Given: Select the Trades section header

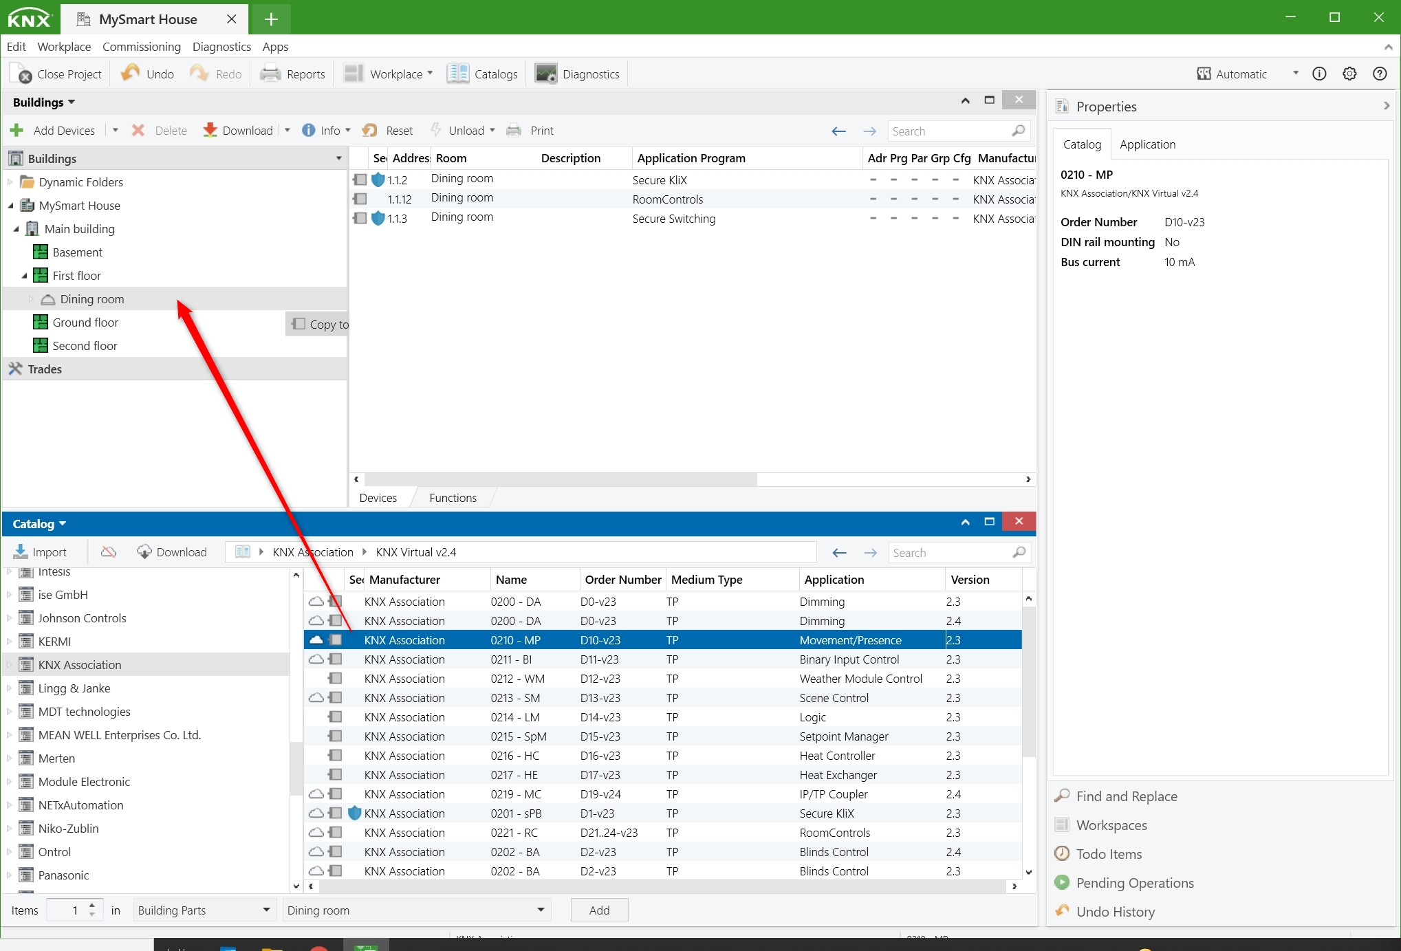Looking at the screenshot, I should [175, 369].
